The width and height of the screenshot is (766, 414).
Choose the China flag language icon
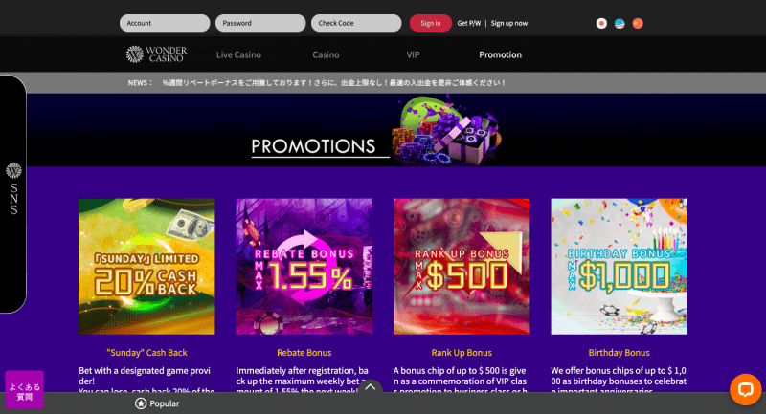tap(638, 23)
